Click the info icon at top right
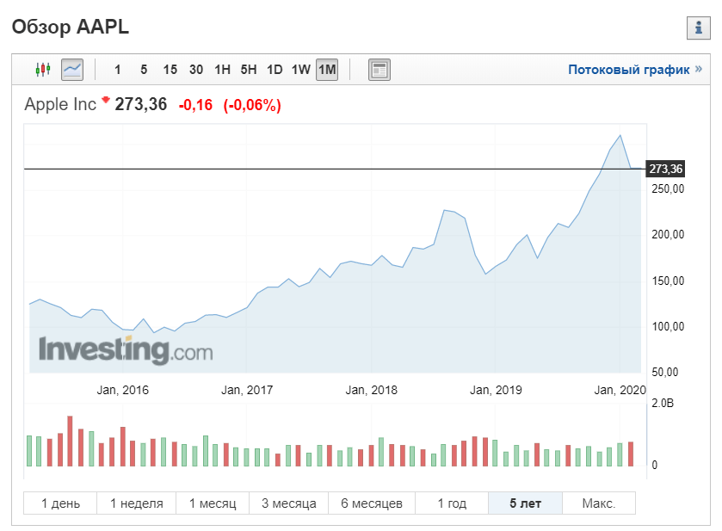 [x=696, y=28]
